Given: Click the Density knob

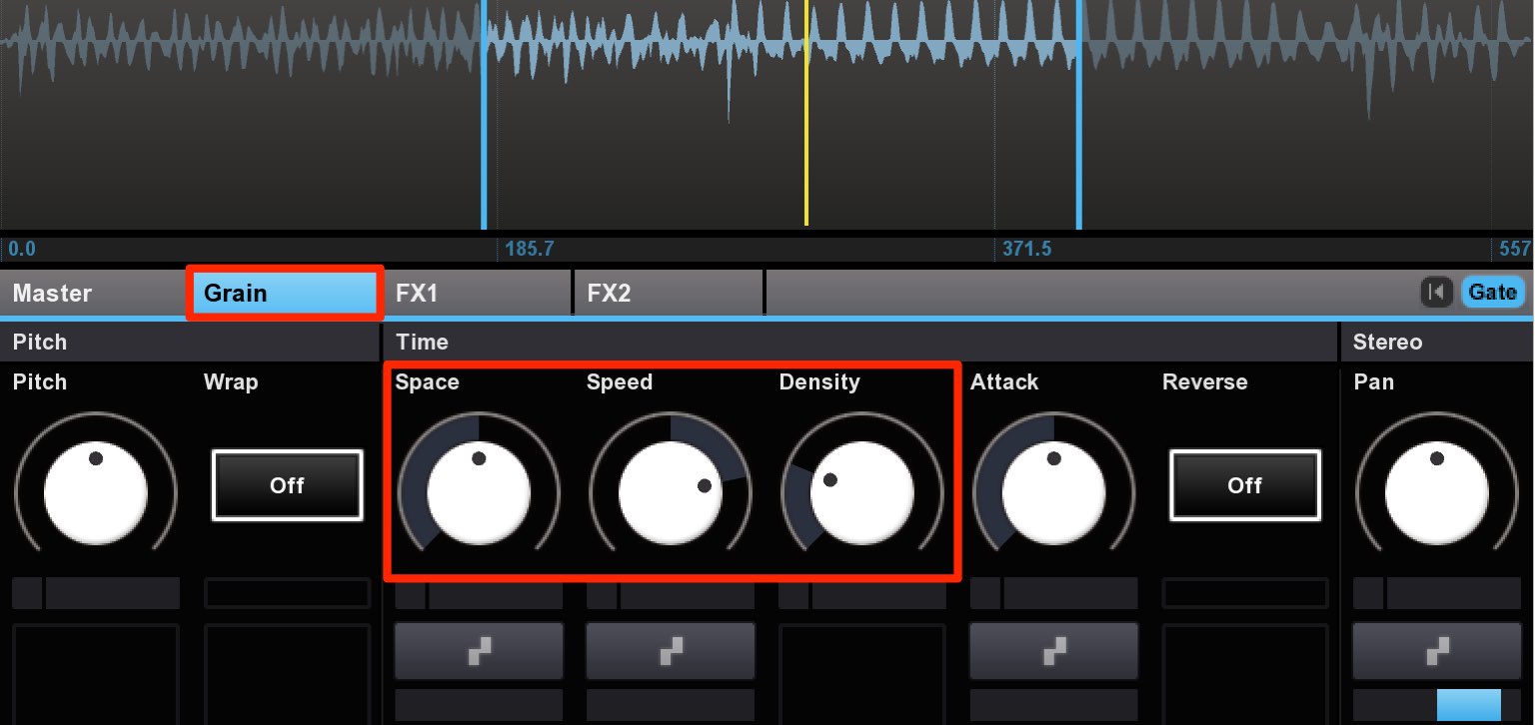Looking at the screenshot, I should pyautogui.click(x=862, y=492).
